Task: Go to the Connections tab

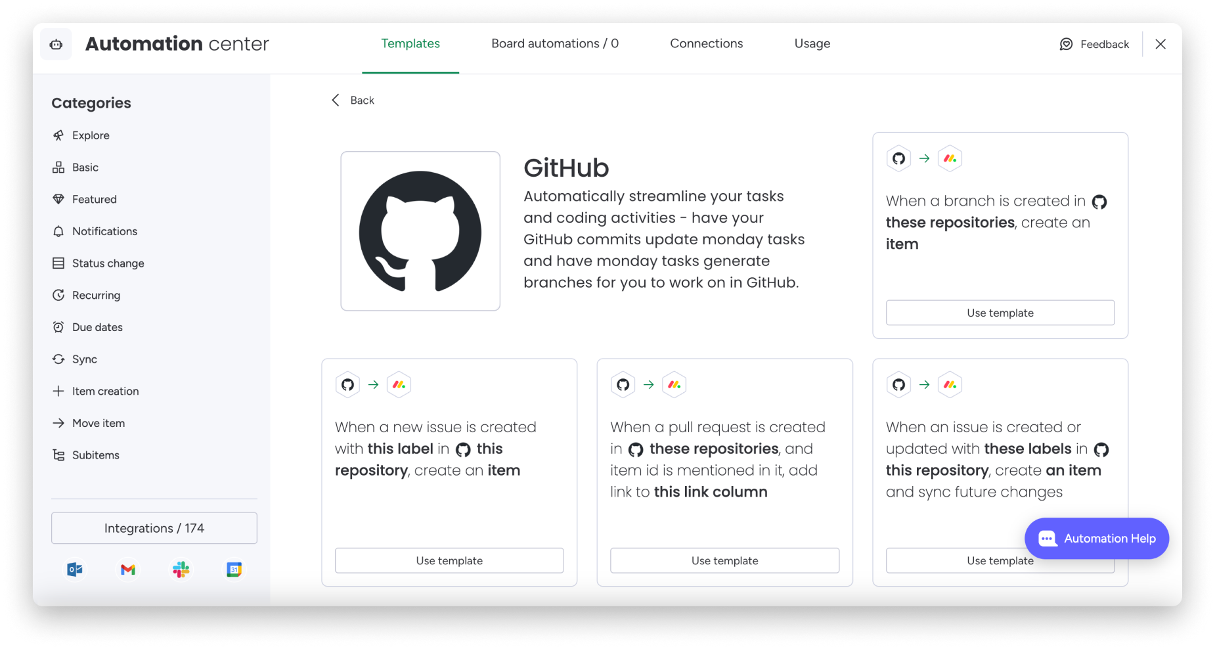Action: click(x=706, y=43)
